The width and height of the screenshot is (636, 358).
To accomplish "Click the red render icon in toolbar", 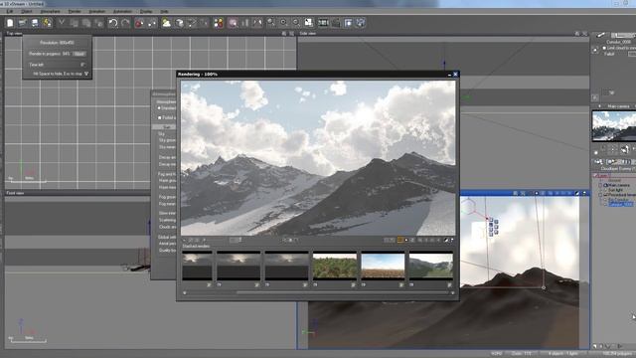I will pyautogui.click(x=139, y=23).
